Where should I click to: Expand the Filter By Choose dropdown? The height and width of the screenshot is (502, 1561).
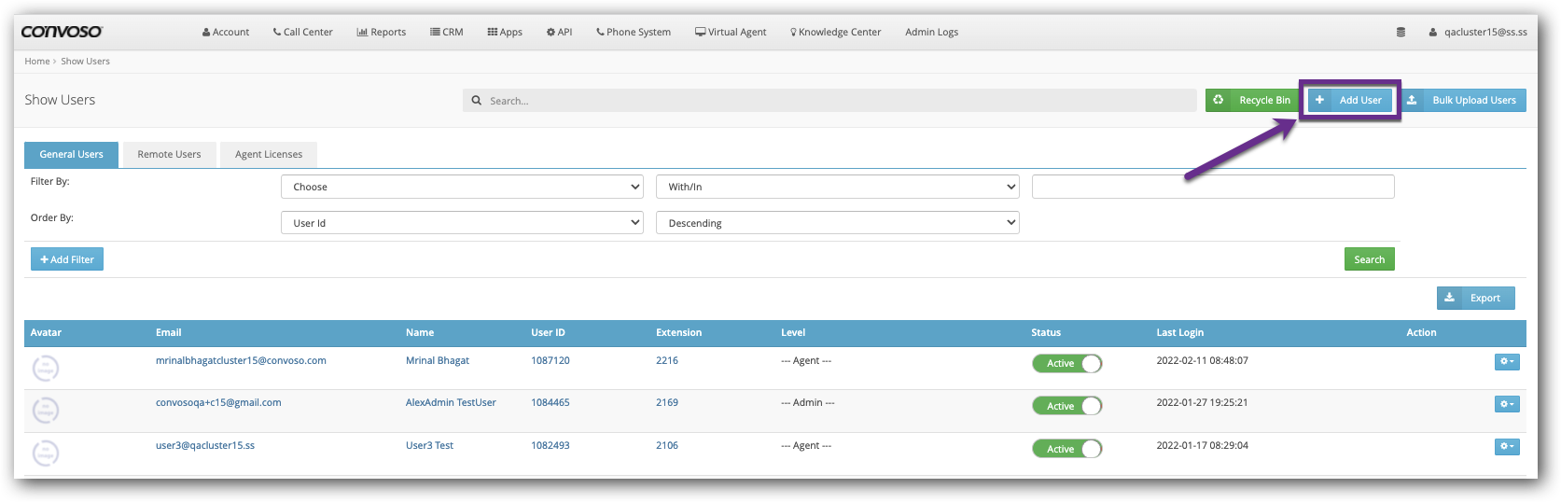coord(462,187)
